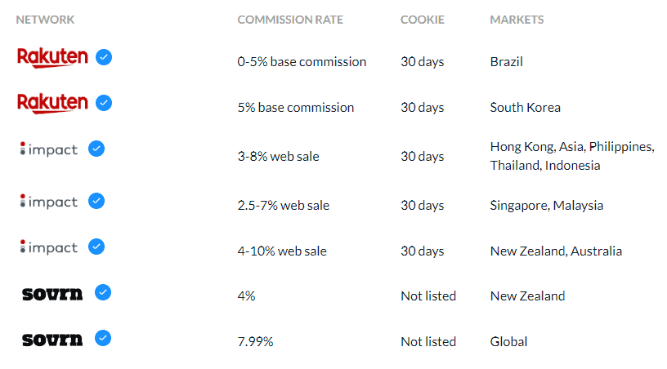Click the verified badge beside Rakuten Brazil
The height and width of the screenshot is (369, 667).
click(x=104, y=57)
